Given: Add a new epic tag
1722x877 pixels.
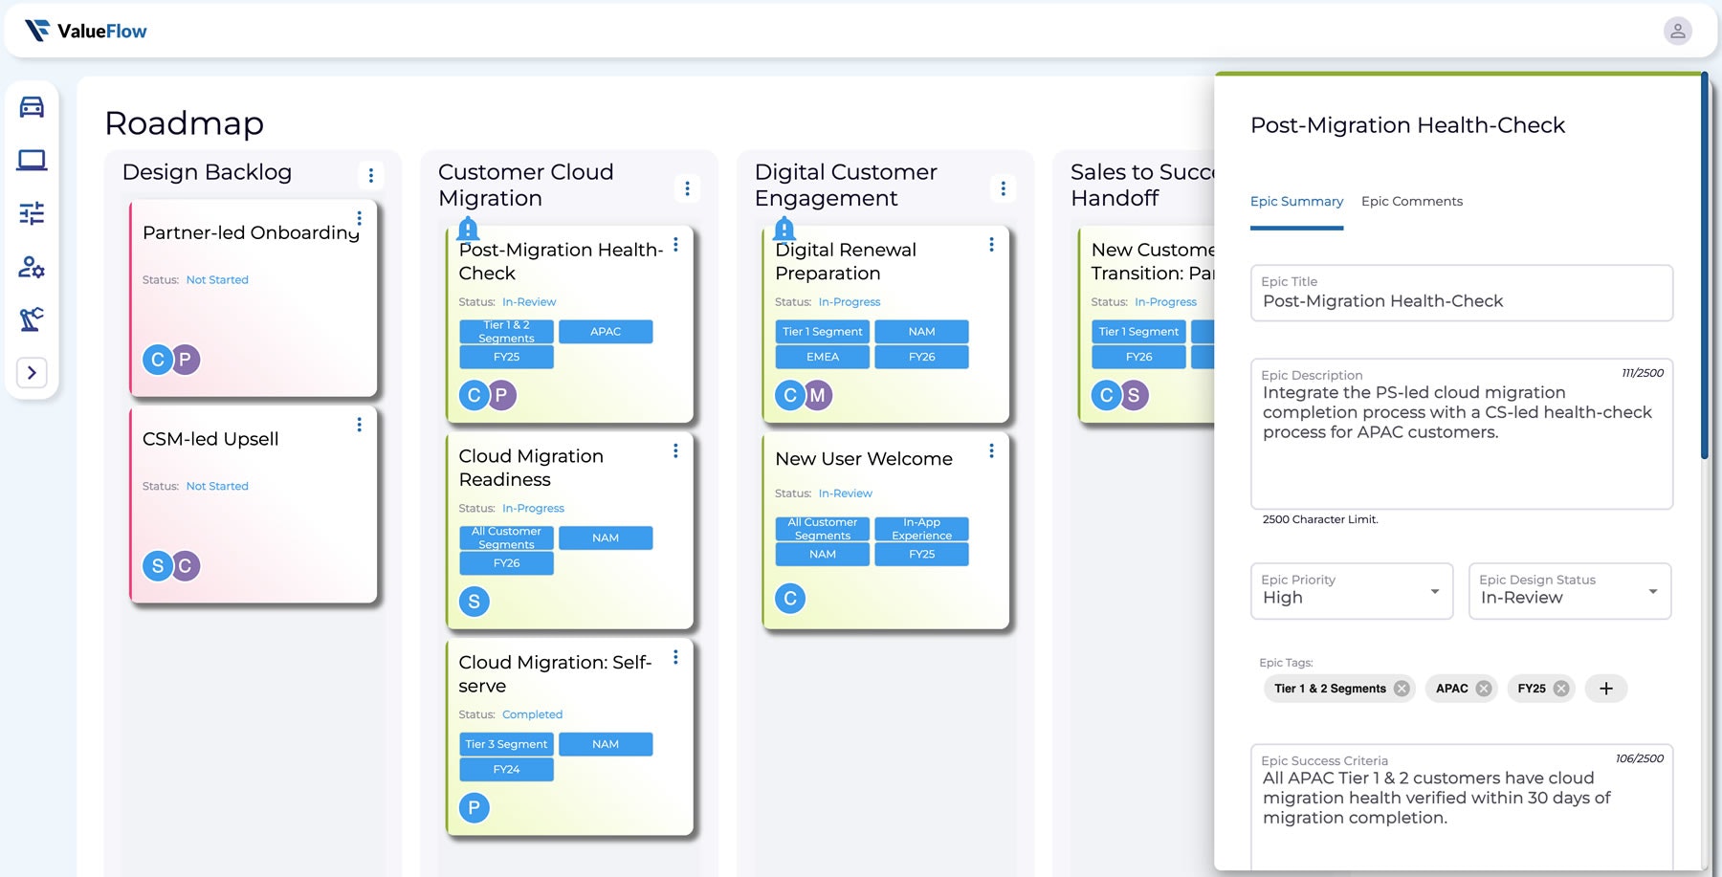Looking at the screenshot, I should [1606, 689].
